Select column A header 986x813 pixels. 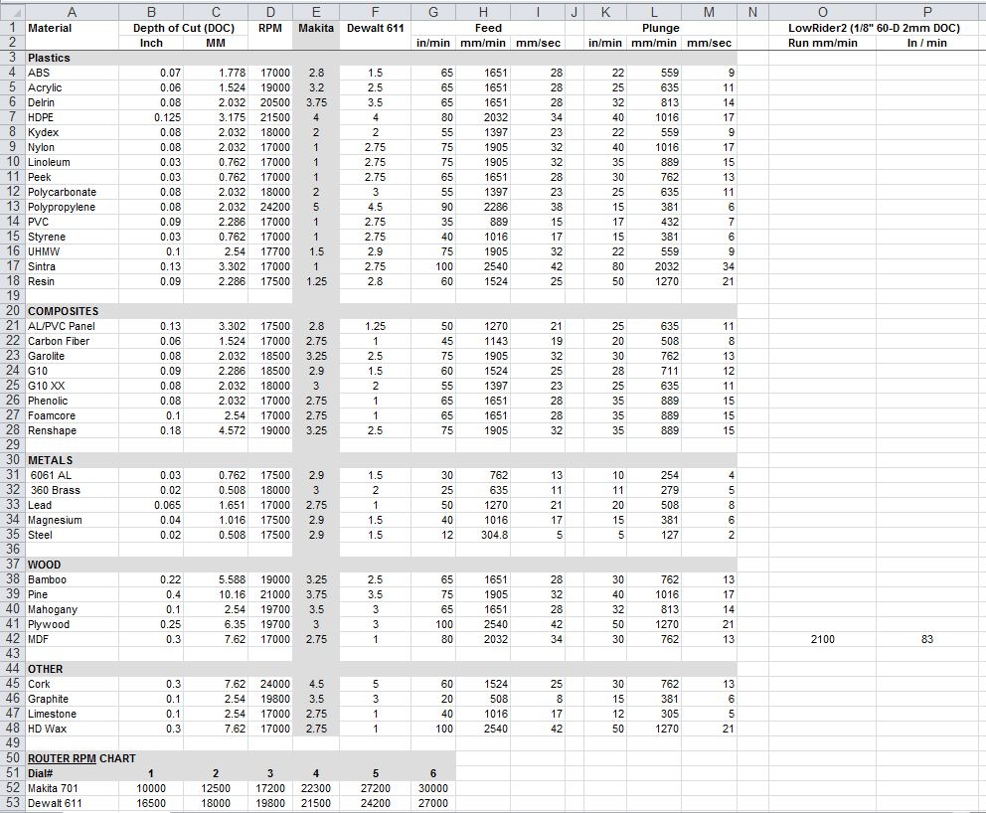coord(72,11)
